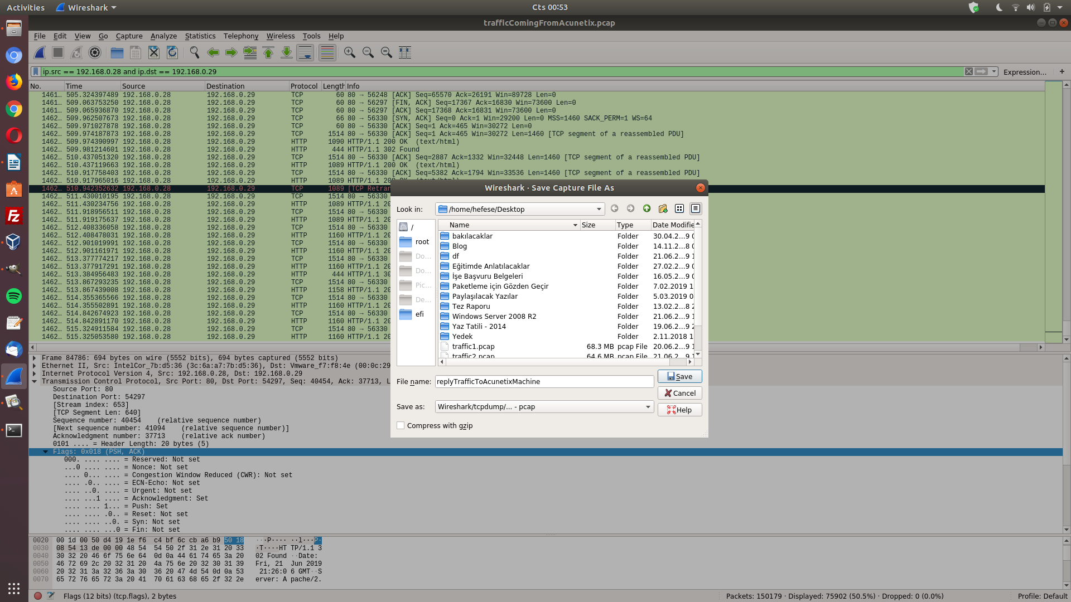Click the go to last packet icon
Image resolution: width=1071 pixels, height=602 pixels.
click(x=287, y=52)
